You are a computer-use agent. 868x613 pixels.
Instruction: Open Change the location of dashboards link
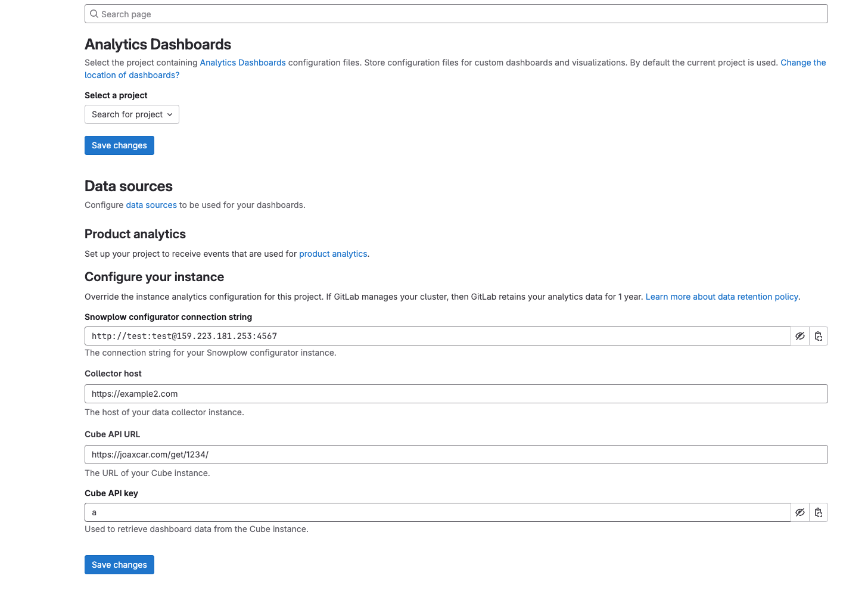[x=802, y=63]
